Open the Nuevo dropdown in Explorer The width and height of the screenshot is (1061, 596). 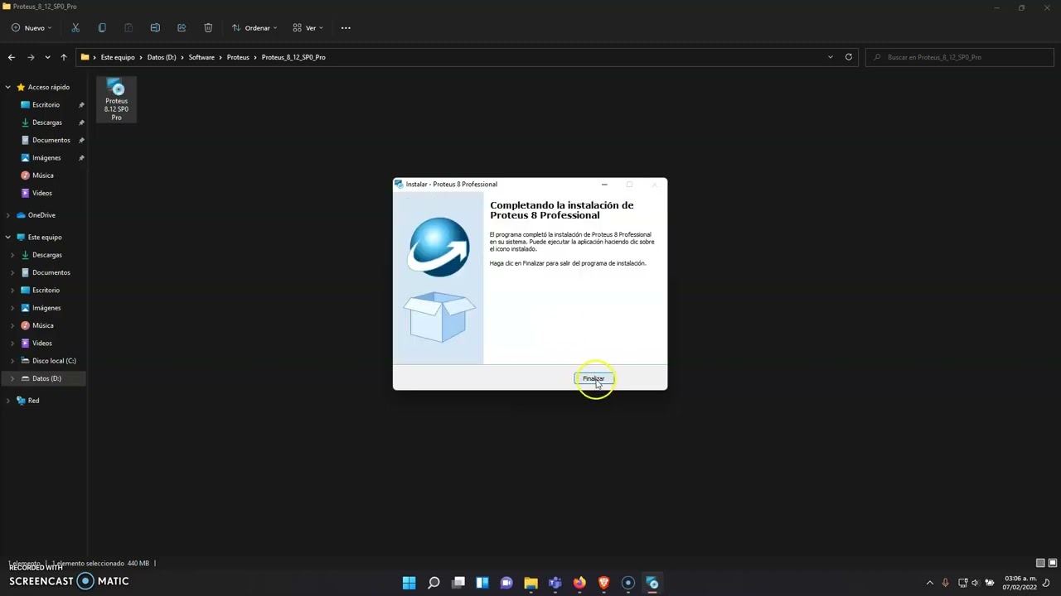tap(31, 28)
